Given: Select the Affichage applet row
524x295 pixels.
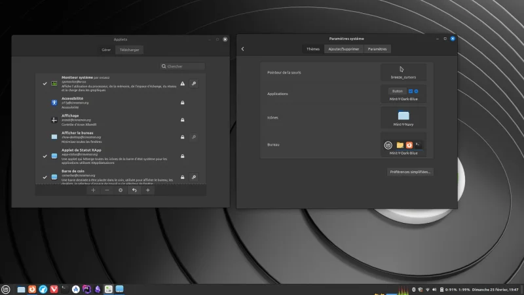Looking at the screenshot, I should coord(121,120).
